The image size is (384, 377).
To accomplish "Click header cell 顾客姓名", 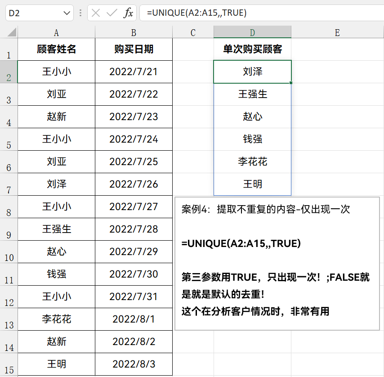I will coord(56,49).
